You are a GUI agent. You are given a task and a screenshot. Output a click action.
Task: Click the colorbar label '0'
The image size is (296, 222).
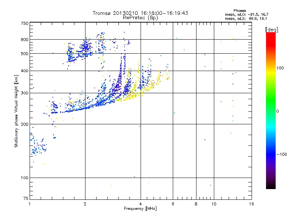click(277, 111)
